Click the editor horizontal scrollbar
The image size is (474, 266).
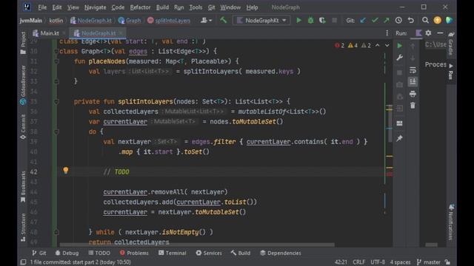coord(197,245)
